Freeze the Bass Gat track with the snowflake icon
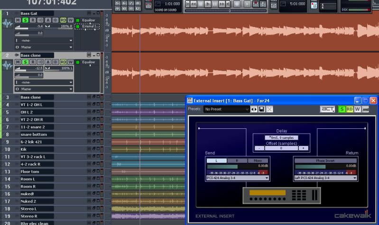The height and width of the screenshot is (225, 379). tap(55, 20)
